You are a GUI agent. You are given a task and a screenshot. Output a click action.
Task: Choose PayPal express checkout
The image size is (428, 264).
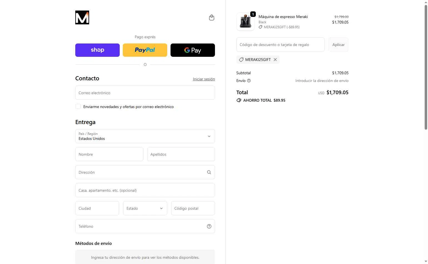pyautogui.click(x=145, y=50)
